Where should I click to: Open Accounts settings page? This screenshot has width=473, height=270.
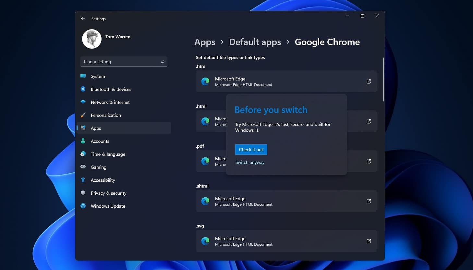click(x=124, y=141)
